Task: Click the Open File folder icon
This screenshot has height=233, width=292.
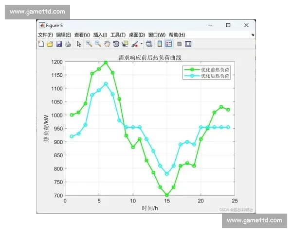Action: pyautogui.click(x=50, y=44)
